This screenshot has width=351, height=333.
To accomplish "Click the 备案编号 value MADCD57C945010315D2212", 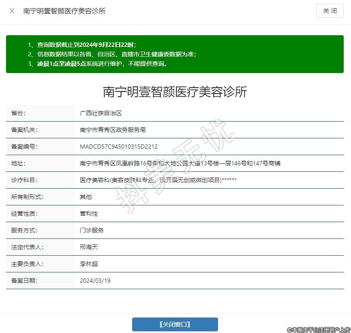I will (118, 147).
